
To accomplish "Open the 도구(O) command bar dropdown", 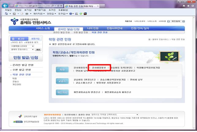I will (x=63, y=14).
